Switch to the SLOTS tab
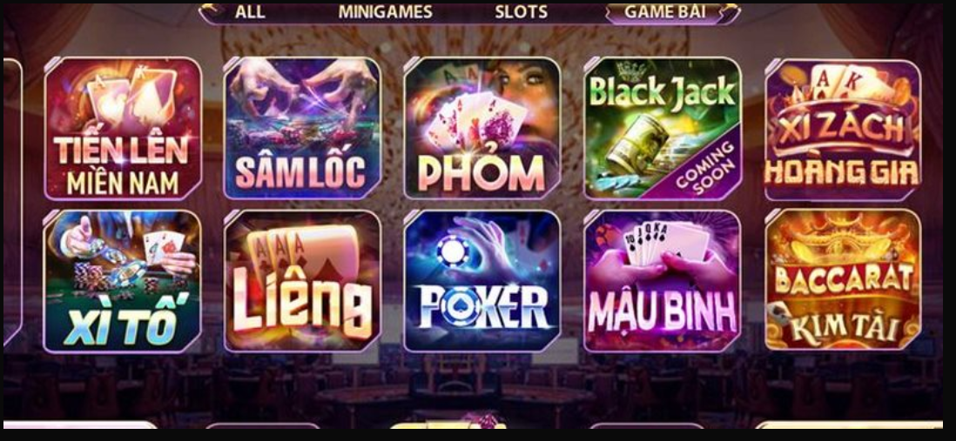This screenshot has height=441, width=956. click(522, 11)
